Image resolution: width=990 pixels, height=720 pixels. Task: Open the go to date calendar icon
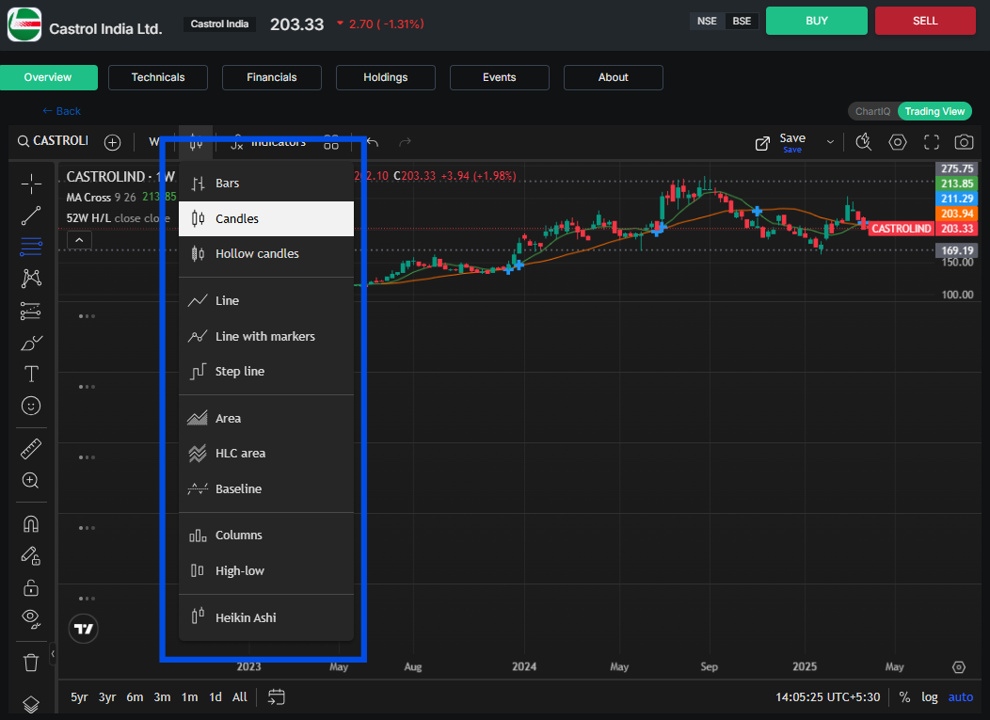click(x=276, y=696)
